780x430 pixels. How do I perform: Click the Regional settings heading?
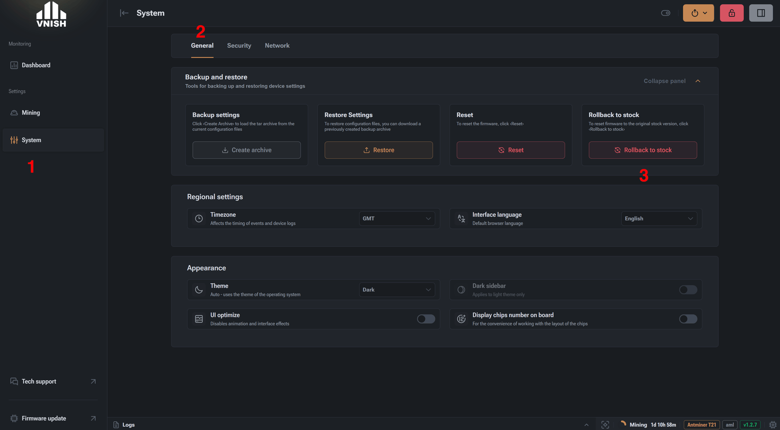215,197
